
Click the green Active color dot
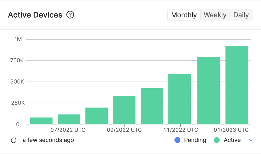[x=217, y=140]
